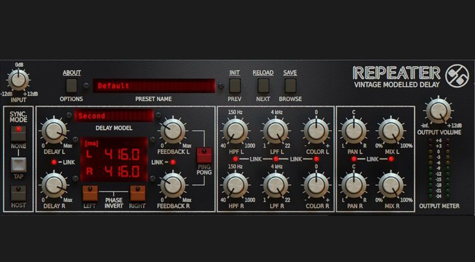Toggle the Ping Pong switch
This screenshot has height=262, width=475.
click(203, 155)
